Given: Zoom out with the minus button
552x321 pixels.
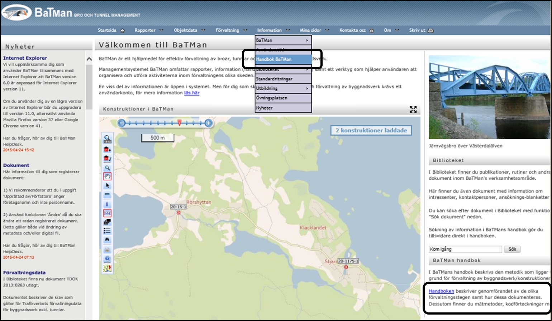Looking at the screenshot, I should 122,123.
